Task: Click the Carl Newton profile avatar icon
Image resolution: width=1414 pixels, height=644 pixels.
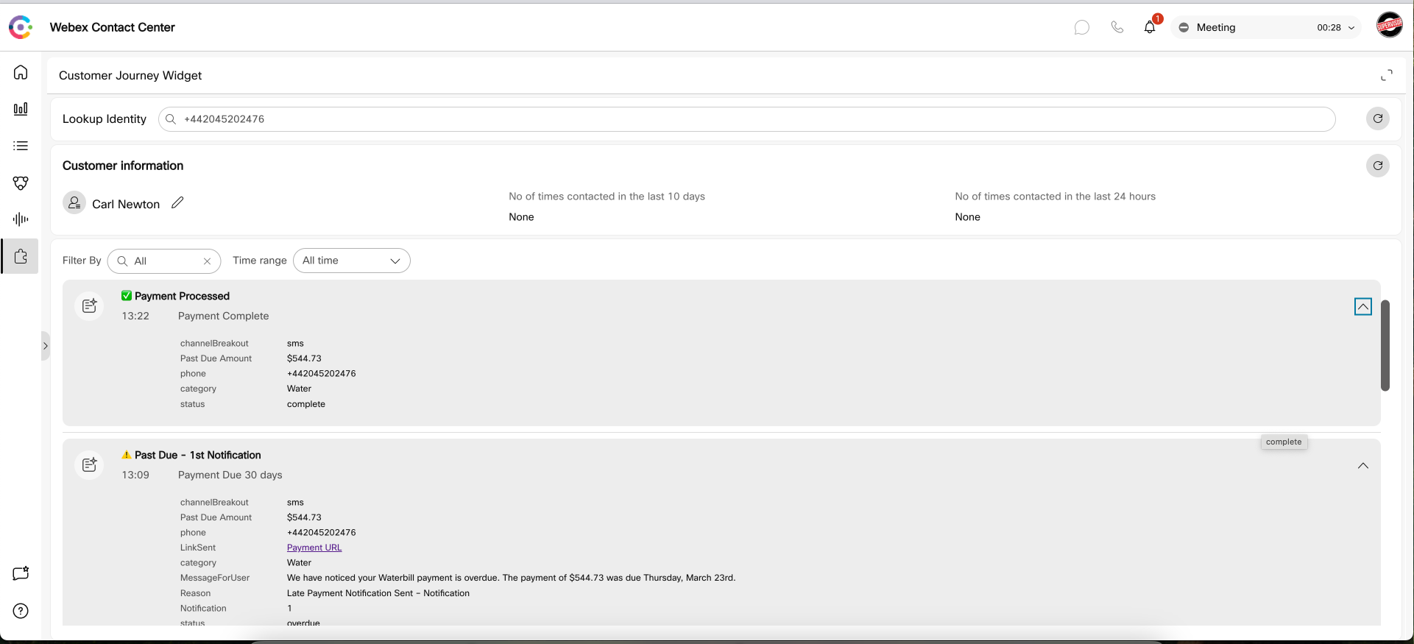Action: coord(74,202)
